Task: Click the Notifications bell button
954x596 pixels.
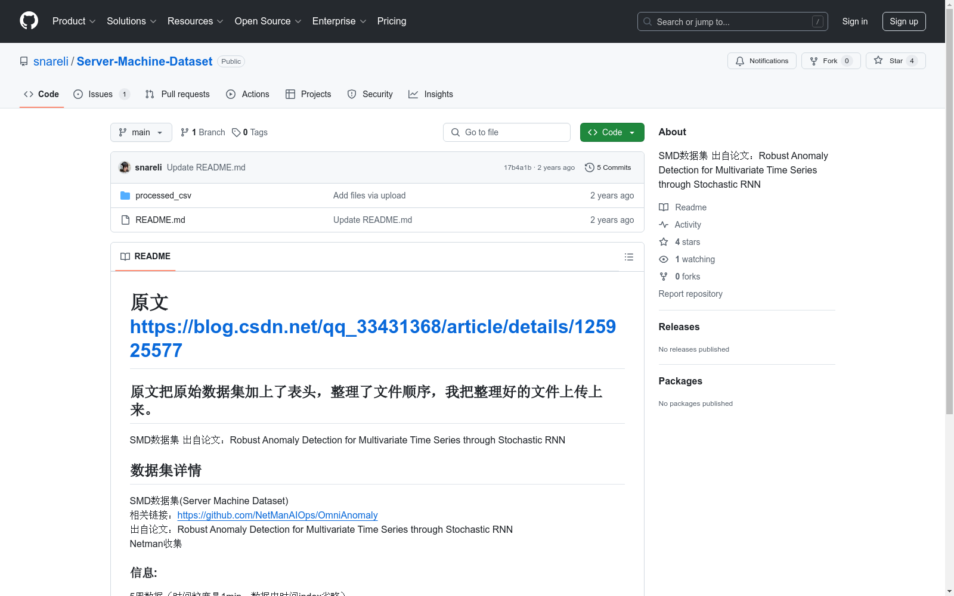Action: click(761, 61)
